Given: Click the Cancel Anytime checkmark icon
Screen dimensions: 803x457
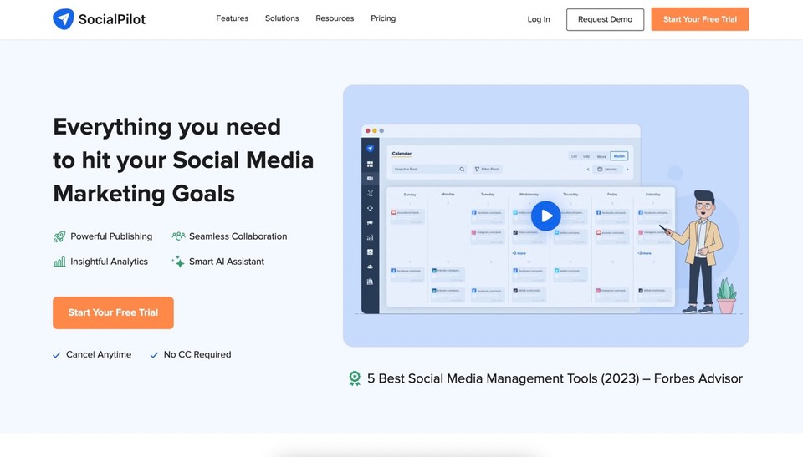Looking at the screenshot, I should click(56, 355).
